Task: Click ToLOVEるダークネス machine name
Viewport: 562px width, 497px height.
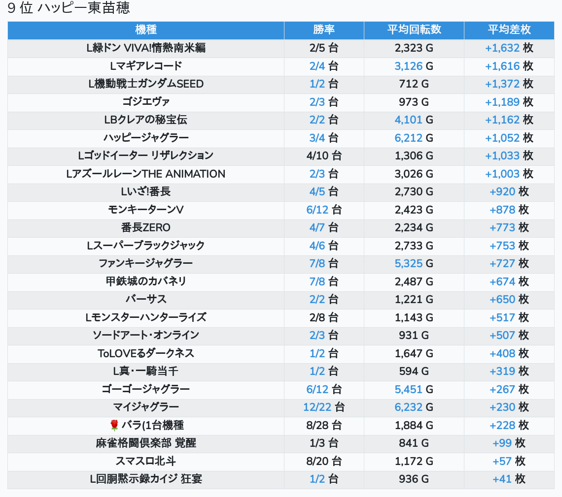Action: pyautogui.click(x=146, y=353)
